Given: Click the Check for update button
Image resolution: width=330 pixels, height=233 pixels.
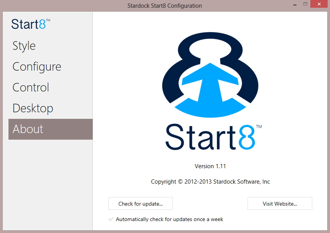Looking at the screenshot, I should (140, 203).
